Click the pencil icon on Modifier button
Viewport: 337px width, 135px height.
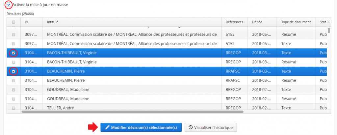coord(107,127)
